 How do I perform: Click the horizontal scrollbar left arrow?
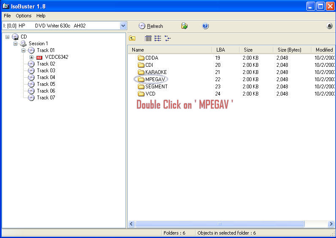pyautogui.click(x=131, y=224)
